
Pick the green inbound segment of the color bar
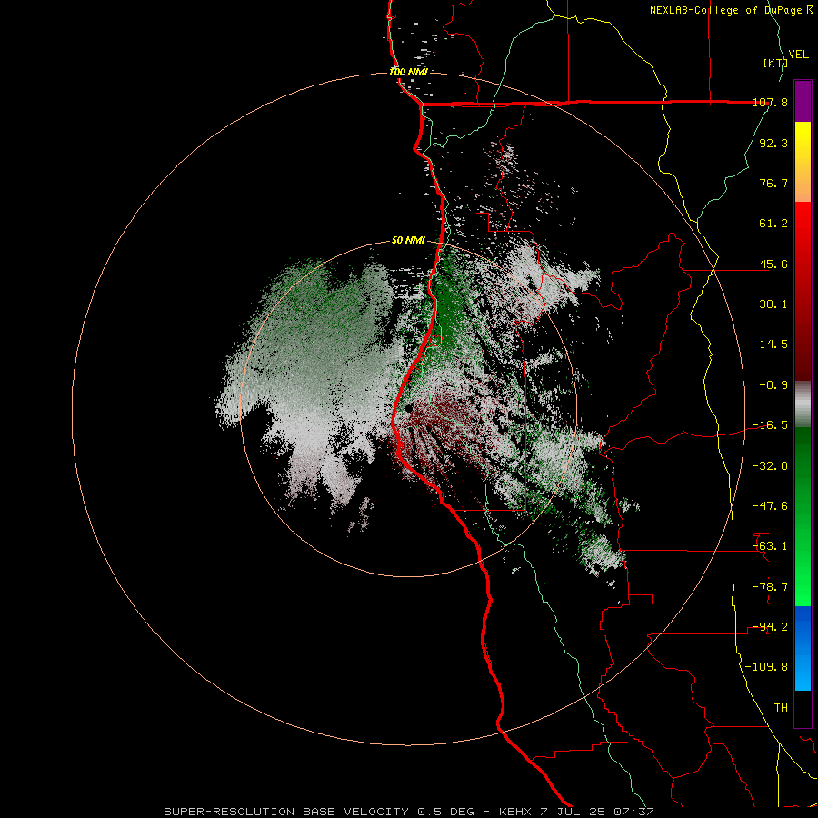(803, 516)
